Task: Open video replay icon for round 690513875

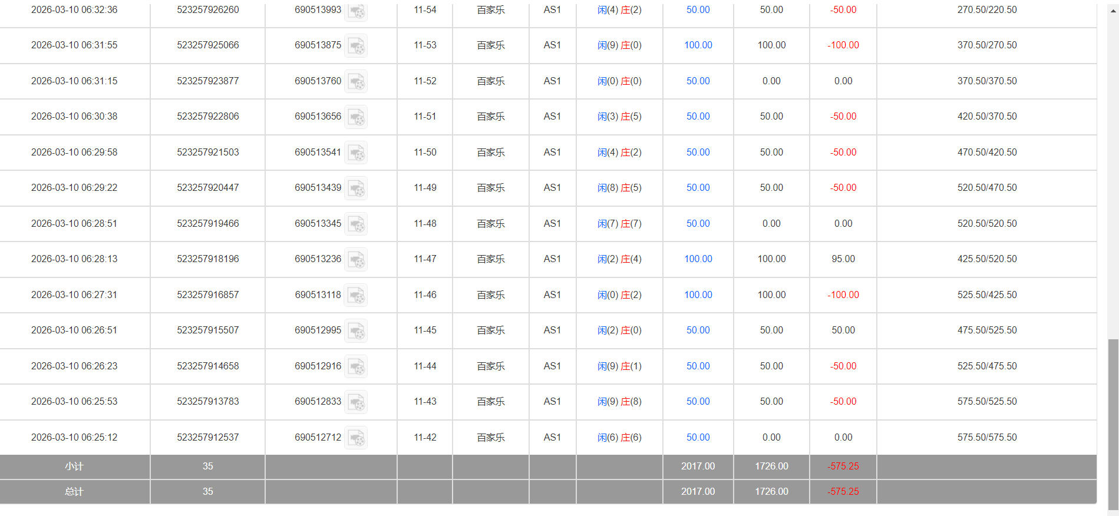Action: click(x=356, y=46)
